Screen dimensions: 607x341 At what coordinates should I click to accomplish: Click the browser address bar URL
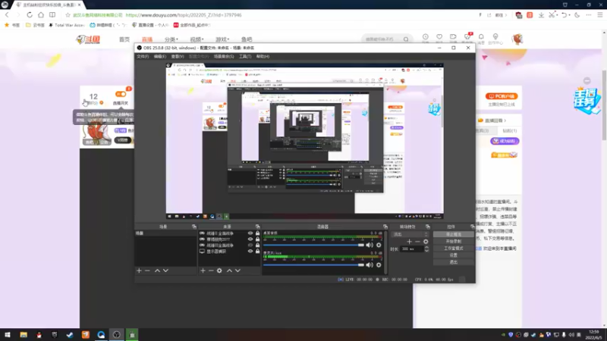[184, 15]
